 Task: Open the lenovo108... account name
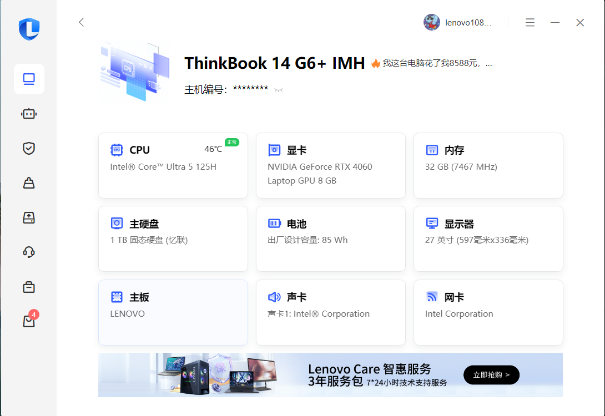[x=468, y=23]
